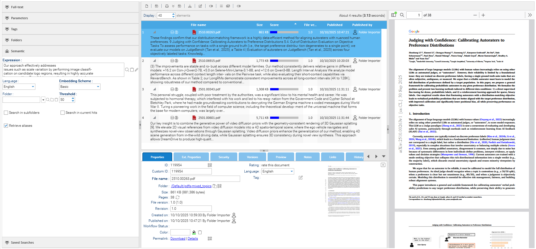Enable the Search in subfolders checkbox
The width and height of the screenshot is (536, 249).
tap(6, 113)
